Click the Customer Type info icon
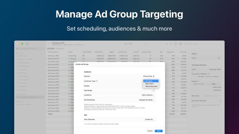 click(97, 81)
